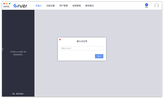This screenshot has height=99, width=164.
Task: Click the 还没有cruzr机器人哦 text
Action: click(18, 52)
